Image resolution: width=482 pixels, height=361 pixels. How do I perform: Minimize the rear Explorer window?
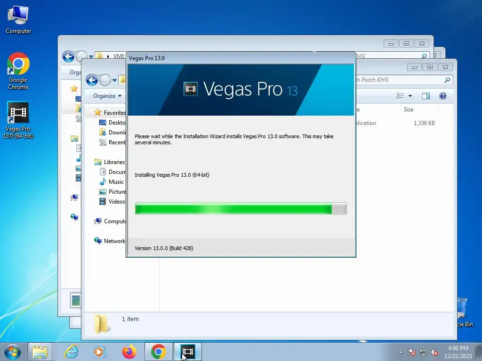[391, 44]
